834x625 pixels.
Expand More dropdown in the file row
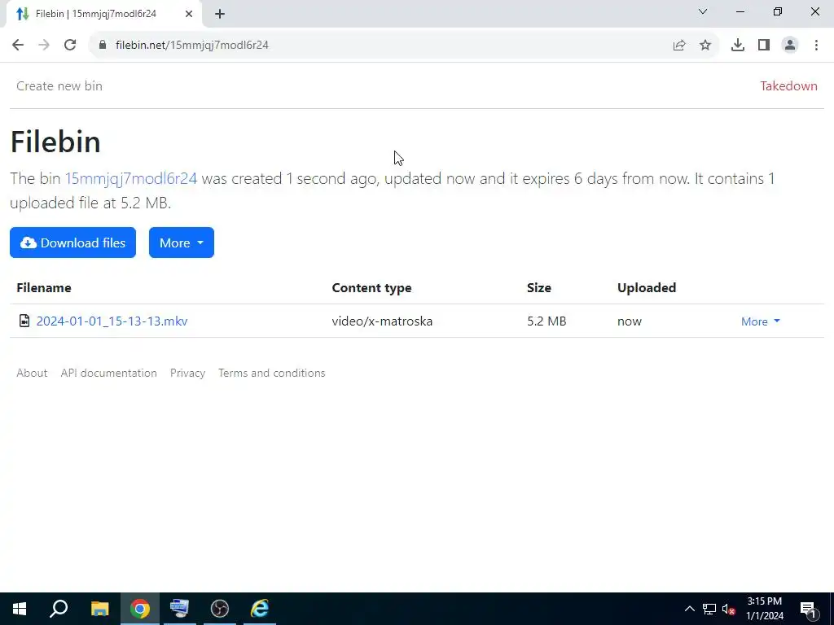click(761, 321)
